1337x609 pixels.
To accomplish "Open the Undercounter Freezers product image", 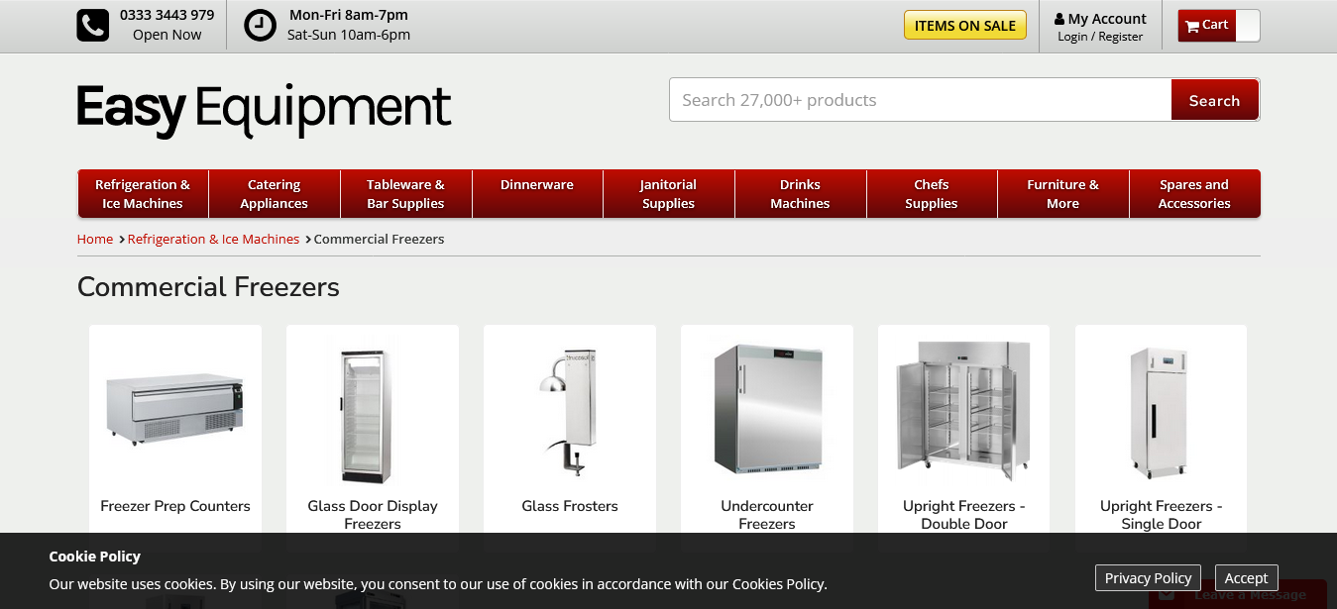I will [x=767, y=409].
